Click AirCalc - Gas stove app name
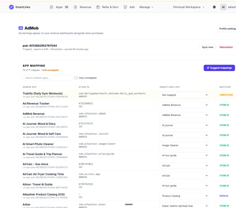This screenshot has height=208, width=236. click(x=35, y=164)
